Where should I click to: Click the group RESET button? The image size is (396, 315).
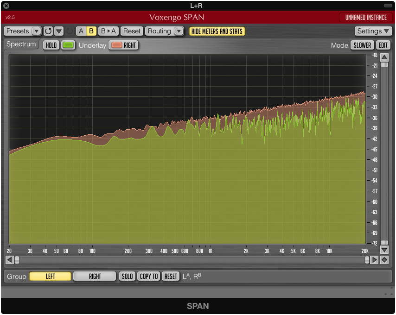pyautogui.click(x=171, y=277)
